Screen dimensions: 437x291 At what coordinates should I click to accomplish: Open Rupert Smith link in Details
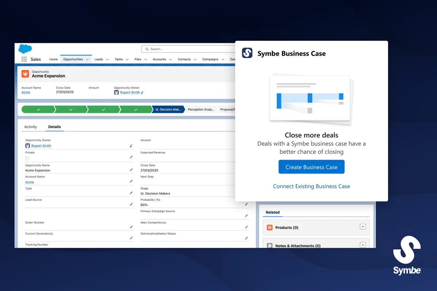[41, 146]
